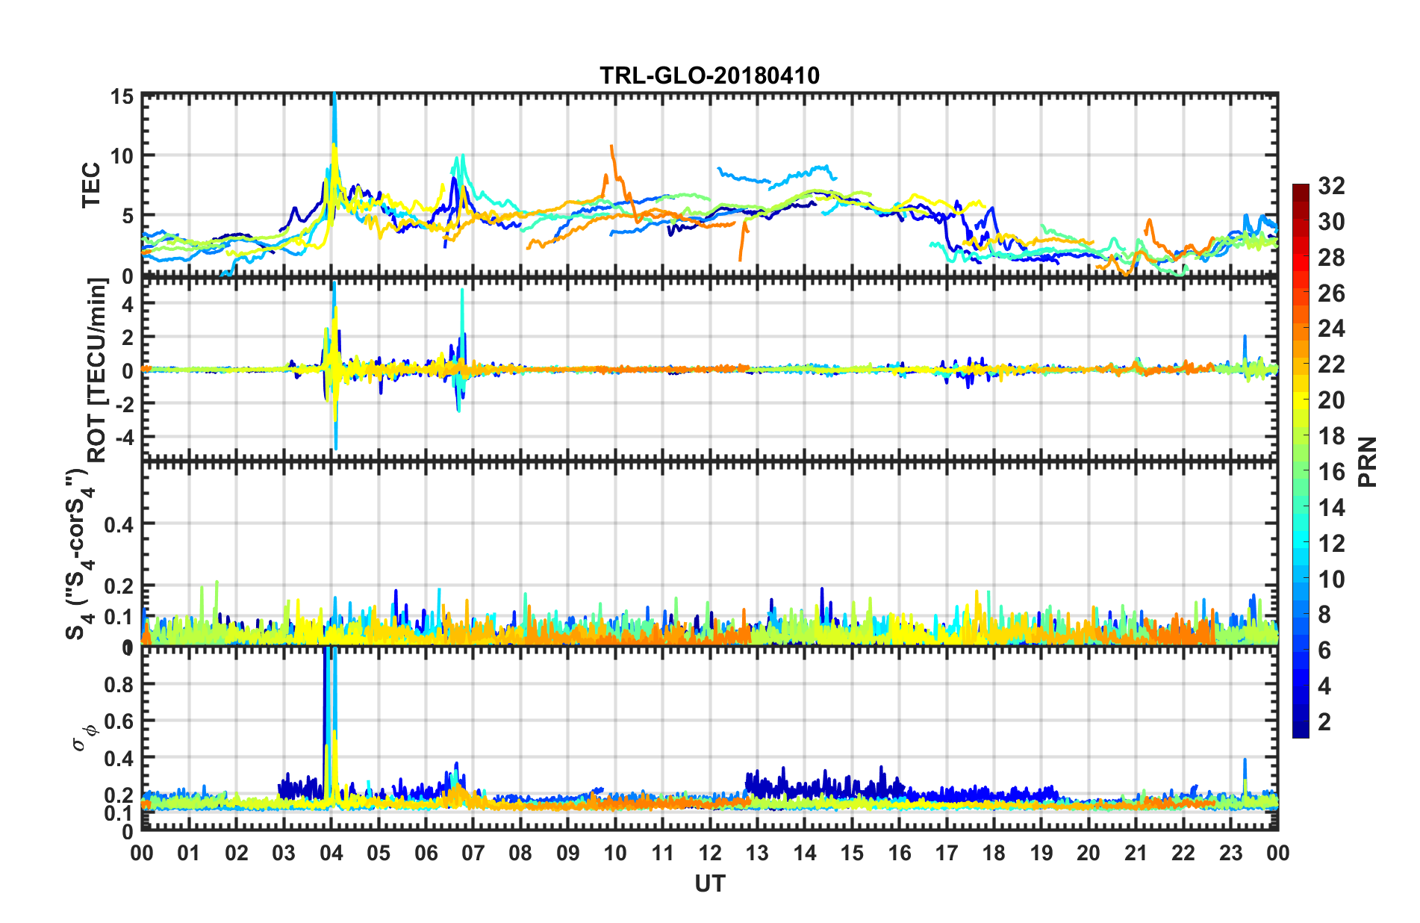Screen dimensions: 1420x923
Task: Select the TEC y-axis label
Action: 91,185
